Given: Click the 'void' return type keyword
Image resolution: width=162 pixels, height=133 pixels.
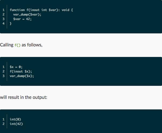Looking at the screenshot, I should [x=66, y=10].
